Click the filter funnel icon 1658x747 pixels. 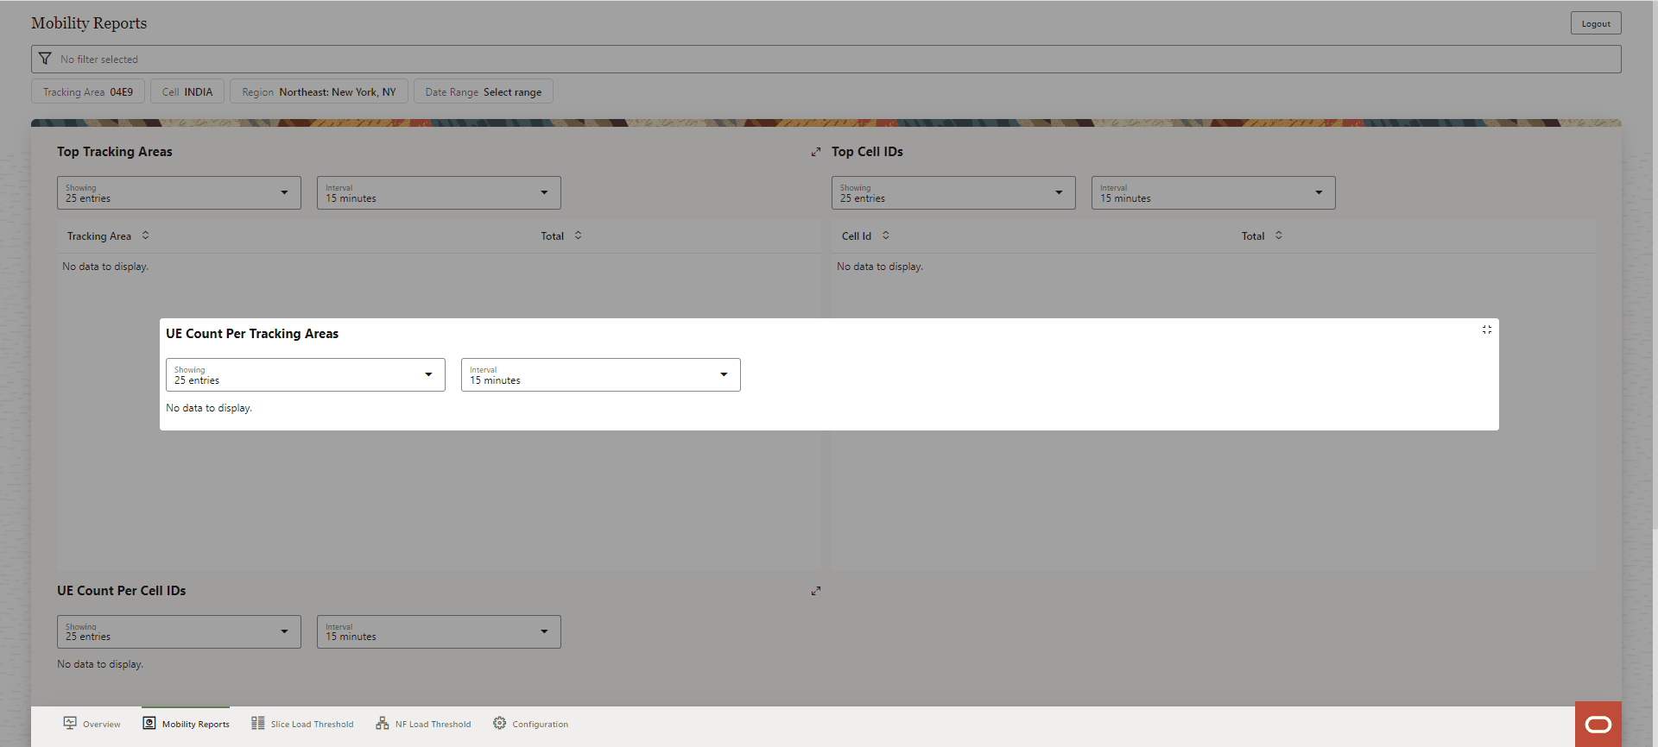(x=45, y=59)
